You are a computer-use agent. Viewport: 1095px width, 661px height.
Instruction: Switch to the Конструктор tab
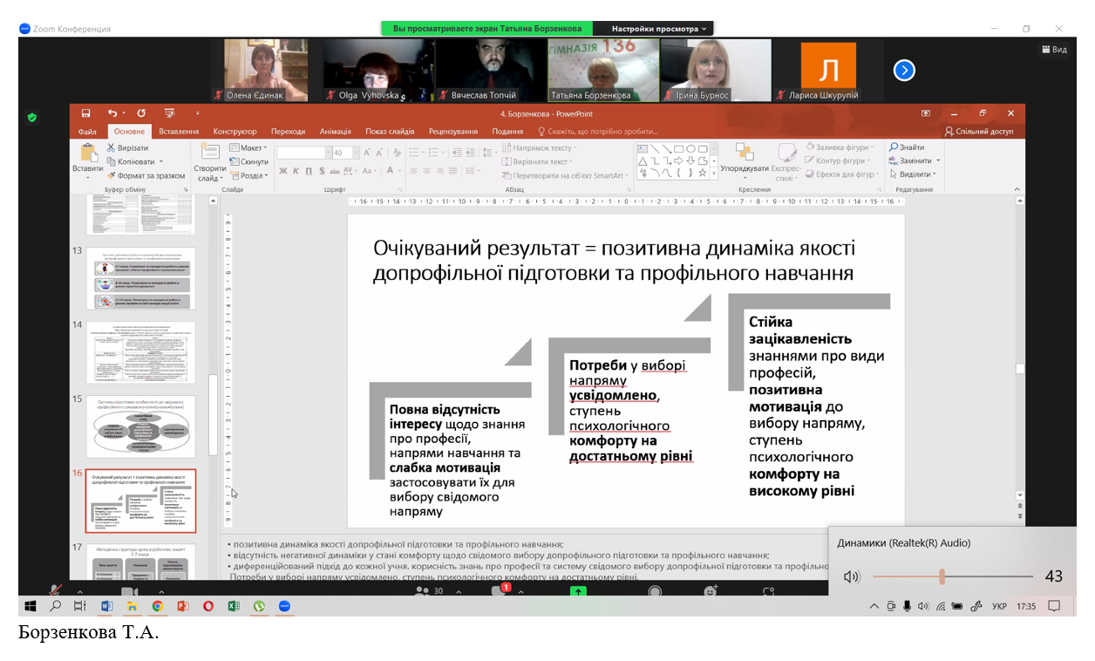(235, 132)
